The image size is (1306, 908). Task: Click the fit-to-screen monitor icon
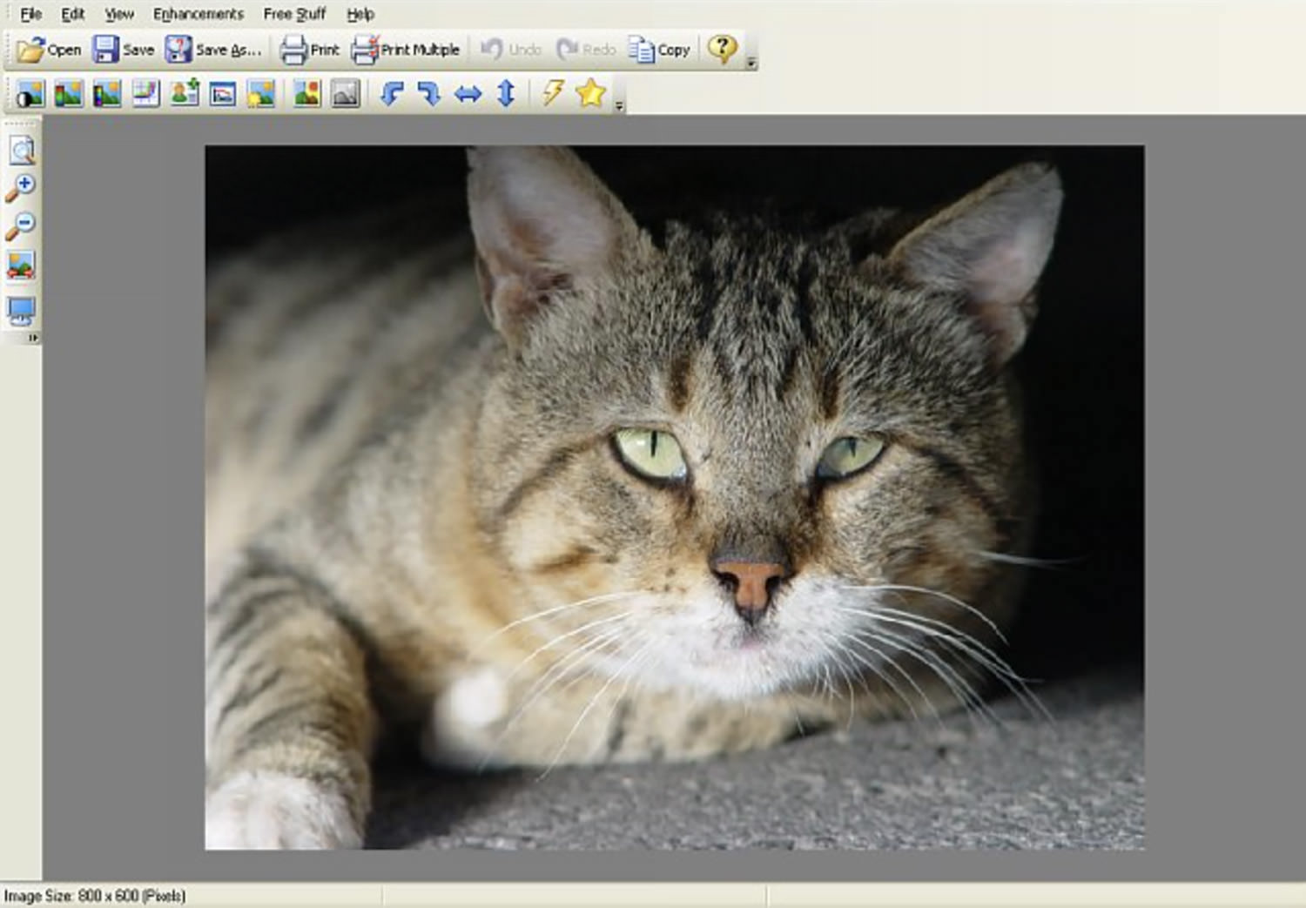[23, 307]
